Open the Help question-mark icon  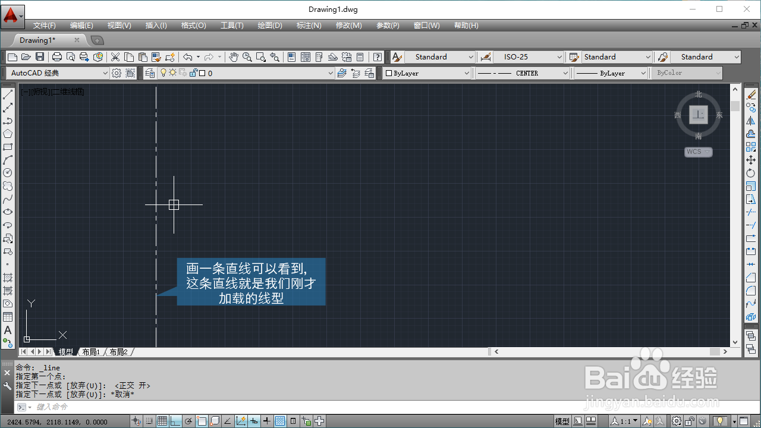[x=378, y=57]
